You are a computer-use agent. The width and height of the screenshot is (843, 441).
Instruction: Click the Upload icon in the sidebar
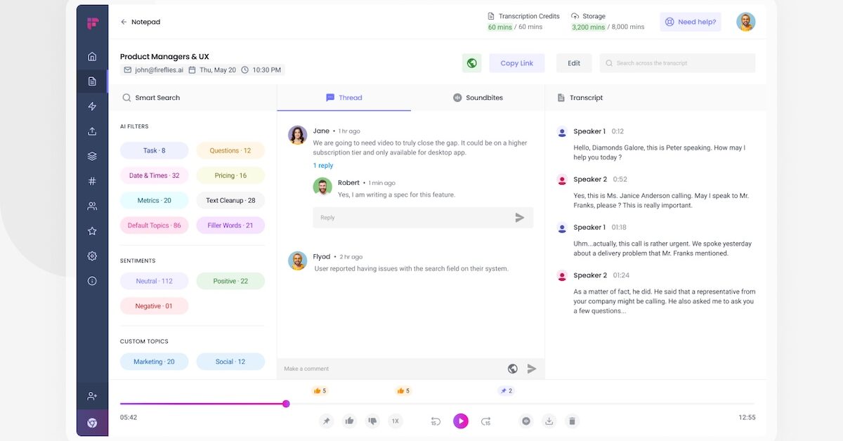click(x=92, y=131)
